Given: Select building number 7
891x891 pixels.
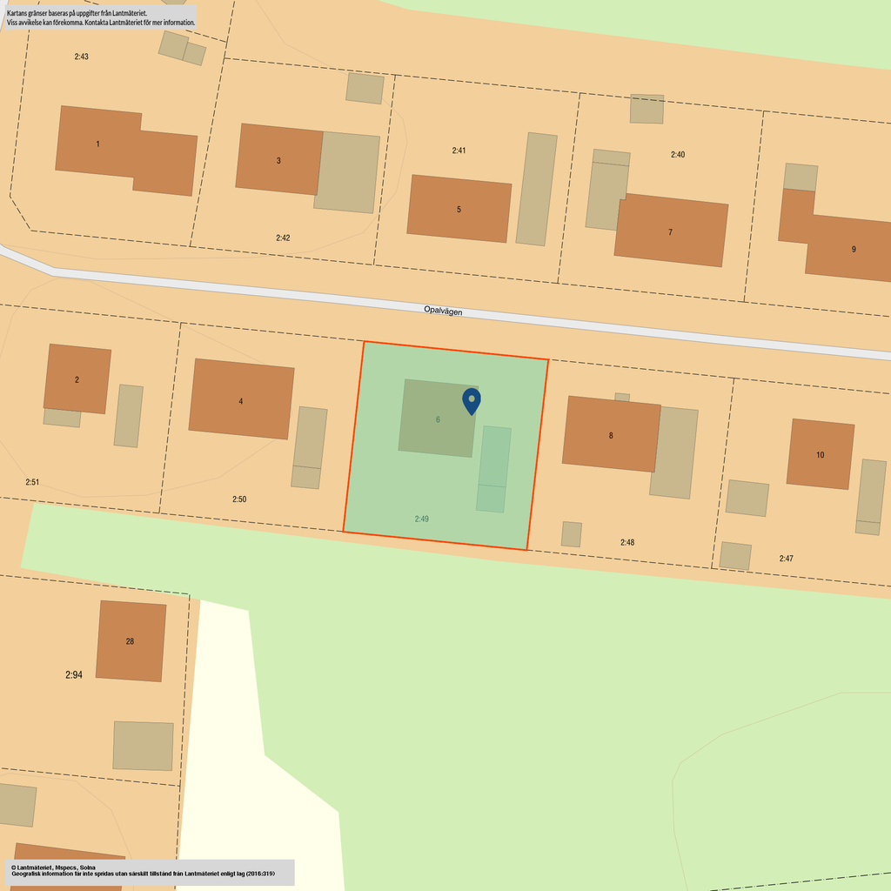Looking at the screenshot, I should [670, 232].
